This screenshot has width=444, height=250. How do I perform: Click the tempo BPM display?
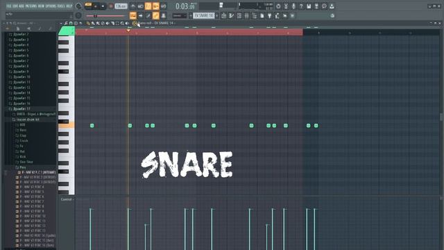[x=121, y=6]
